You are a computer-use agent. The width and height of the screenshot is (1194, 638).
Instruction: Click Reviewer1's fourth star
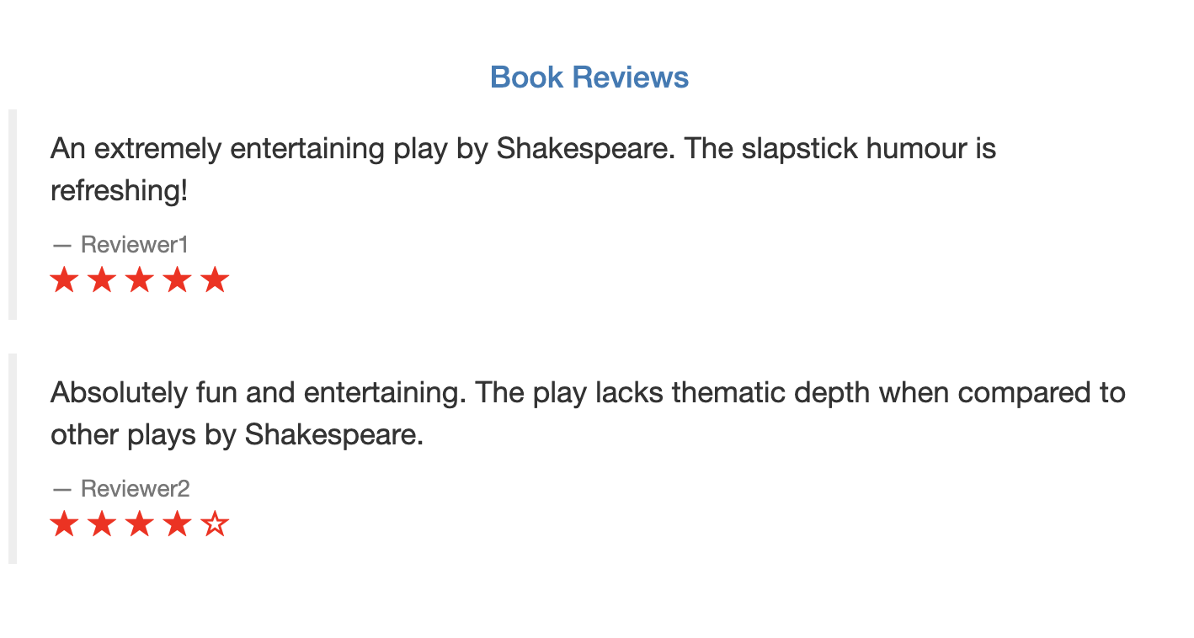(x=178, y=280)
